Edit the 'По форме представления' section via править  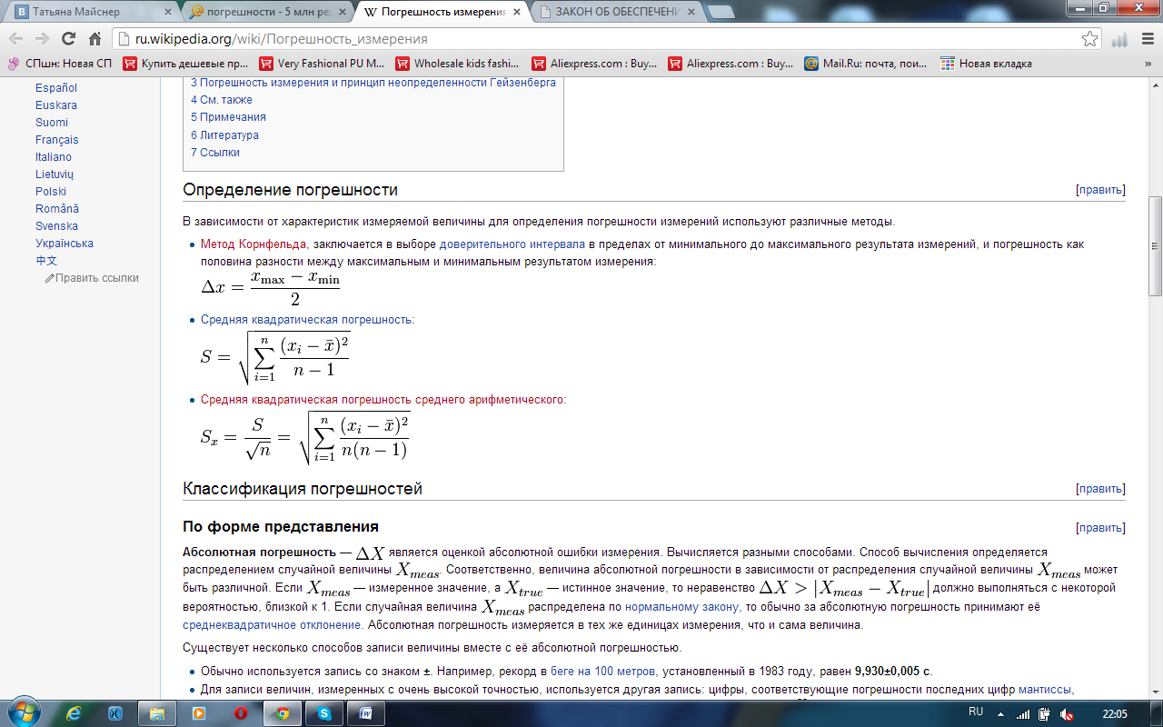[1100, 528]
